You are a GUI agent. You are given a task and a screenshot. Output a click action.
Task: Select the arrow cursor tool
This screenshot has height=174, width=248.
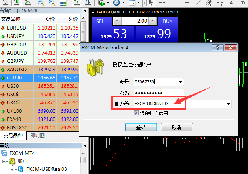(151, 3)
